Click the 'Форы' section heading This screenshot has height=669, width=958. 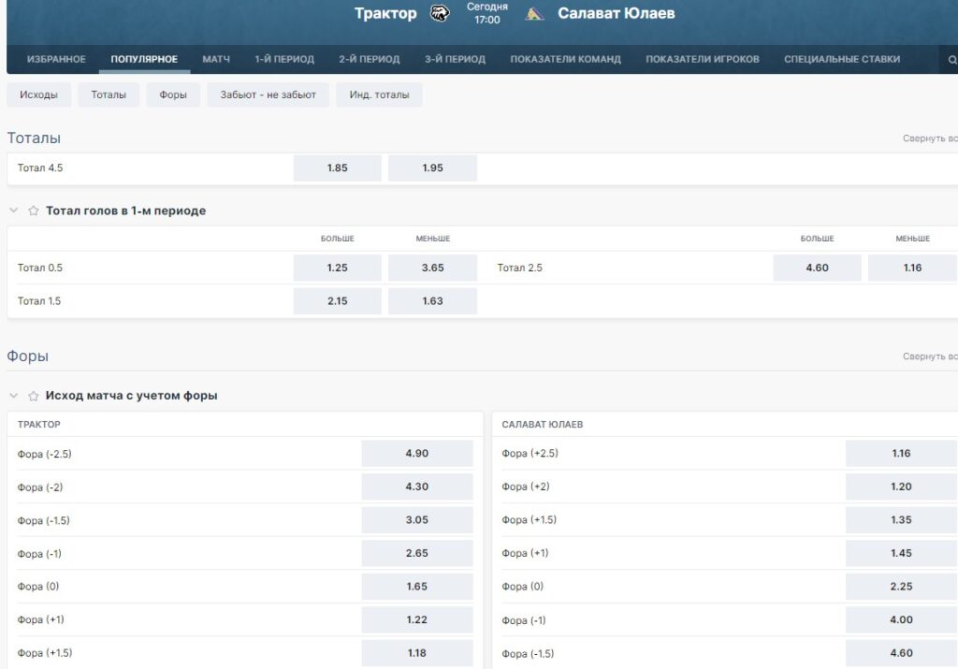point(27,356)
